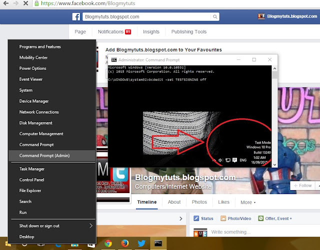Expand the More dropdown
The width and height of the screenshot is (320, 250).
(248, 202)
